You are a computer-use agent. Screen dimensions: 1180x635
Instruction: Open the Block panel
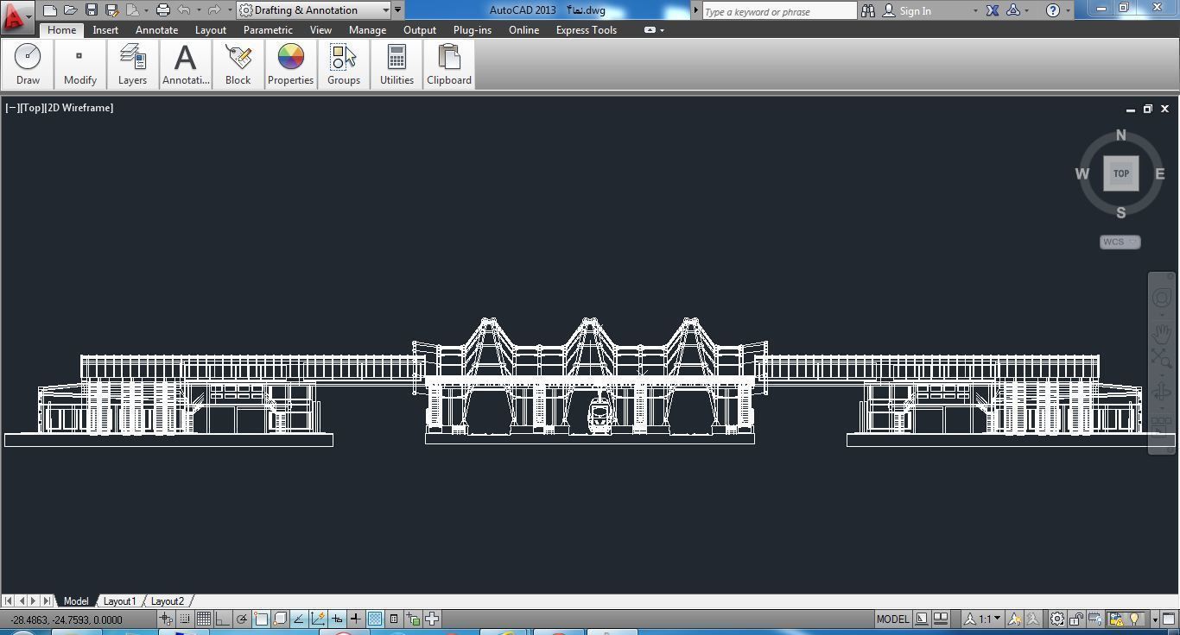(238, 65)
